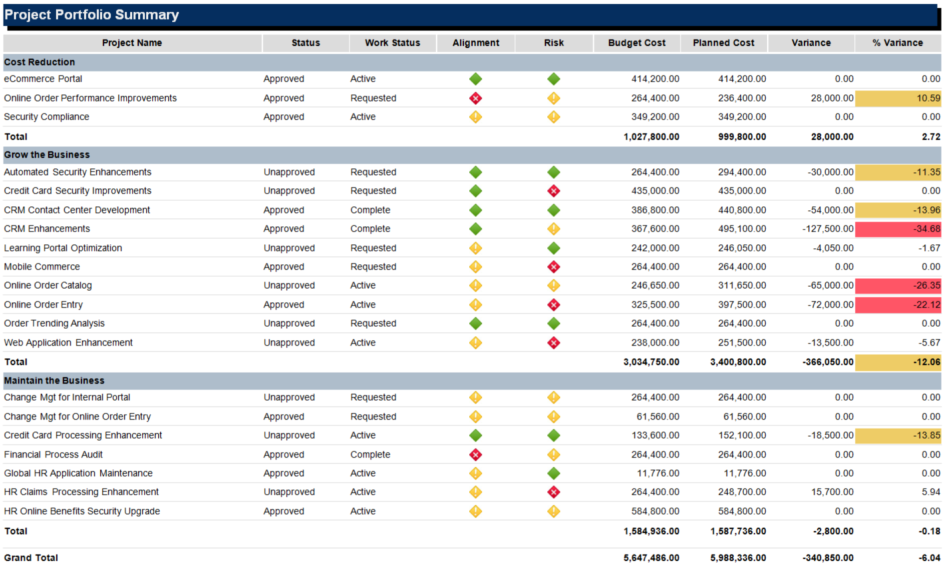Click the red Risk icon for Web Application Enhancement
The width and height of the screenshot is (944, 567).
point(553,343)
